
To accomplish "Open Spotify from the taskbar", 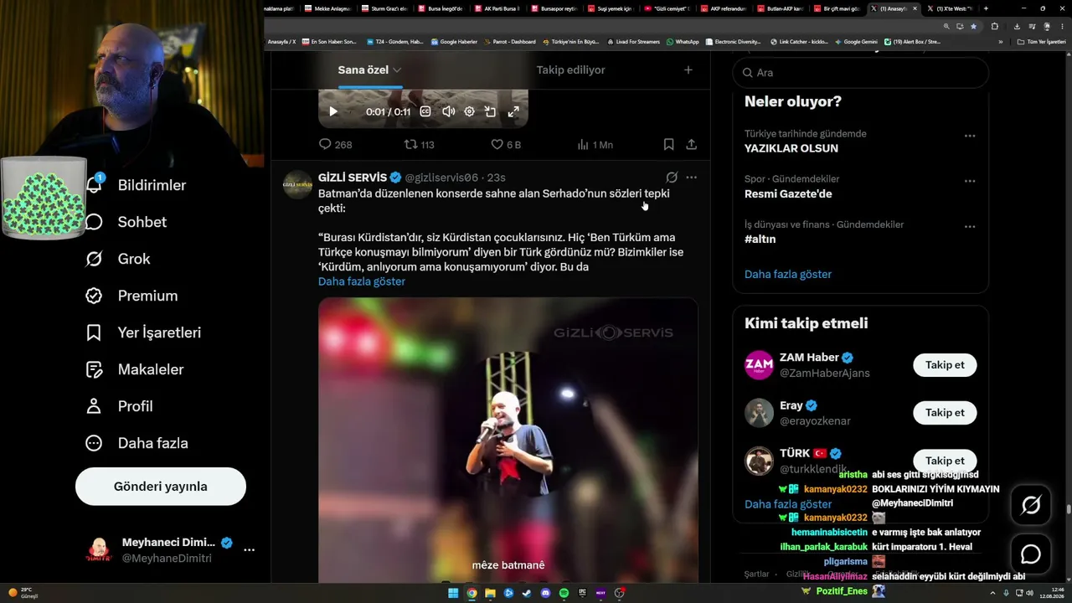I will (x=564, y=593).
